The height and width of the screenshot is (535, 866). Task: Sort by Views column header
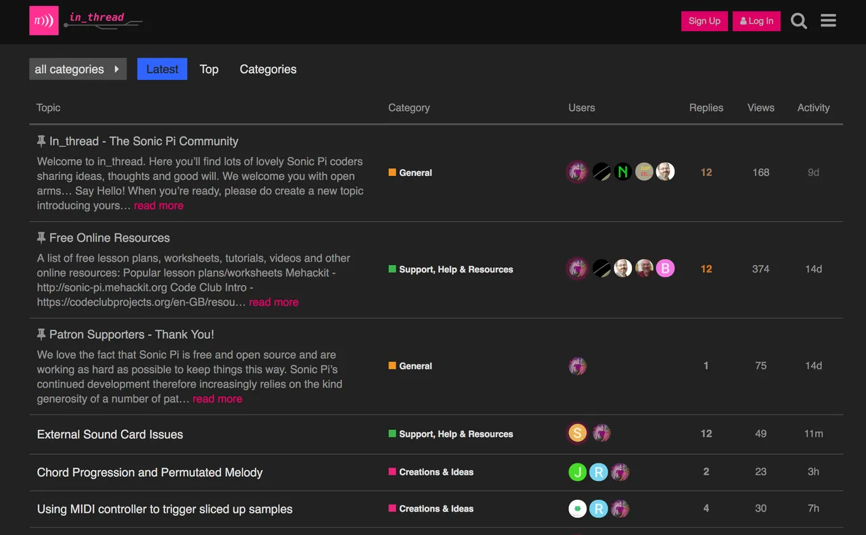(761, 108)
